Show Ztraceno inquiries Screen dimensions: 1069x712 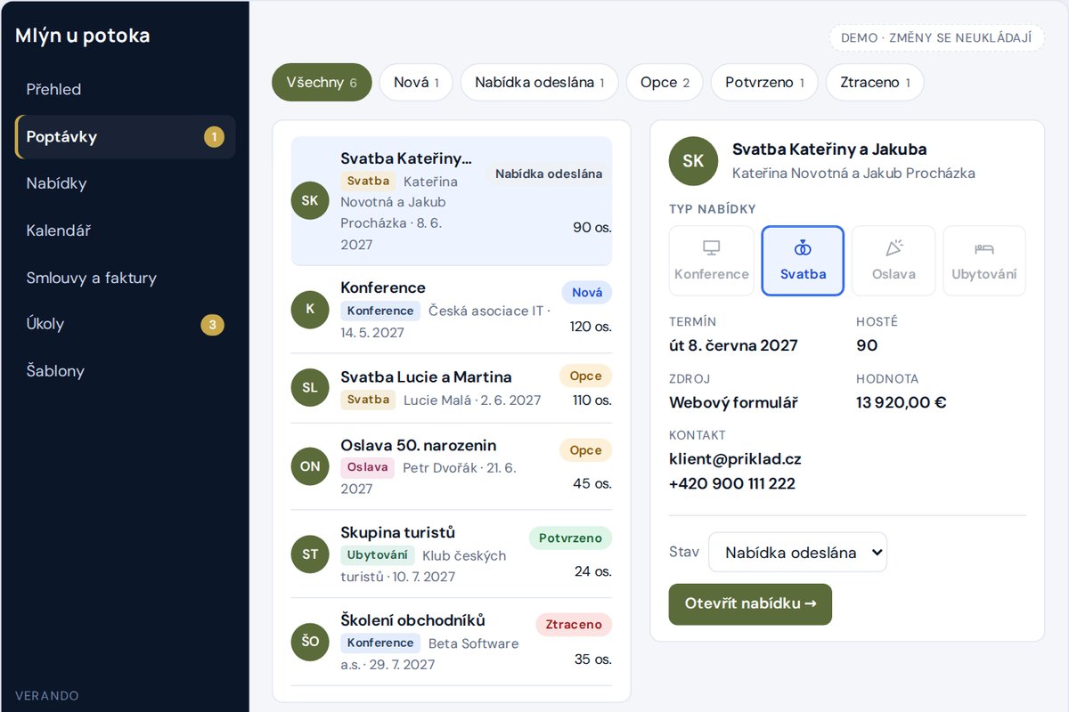coord(875,83)
